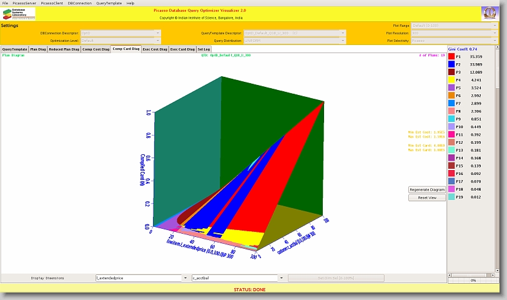Switch to the Exec Cost Diag tab
This screenshot has width=507, height=300.
[155, 49]
